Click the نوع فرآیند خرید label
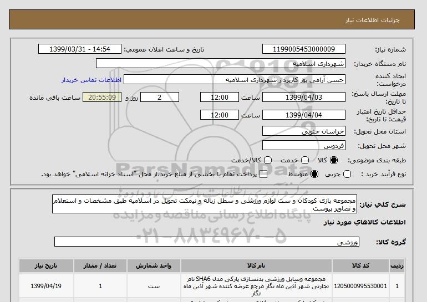Screen dimensions: 427x302 [383, 174]
